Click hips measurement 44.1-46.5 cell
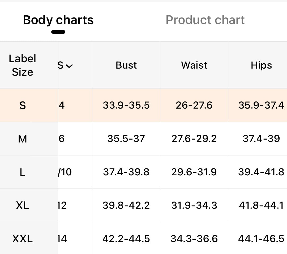287x254 pixels. click(x=261, y=239)
